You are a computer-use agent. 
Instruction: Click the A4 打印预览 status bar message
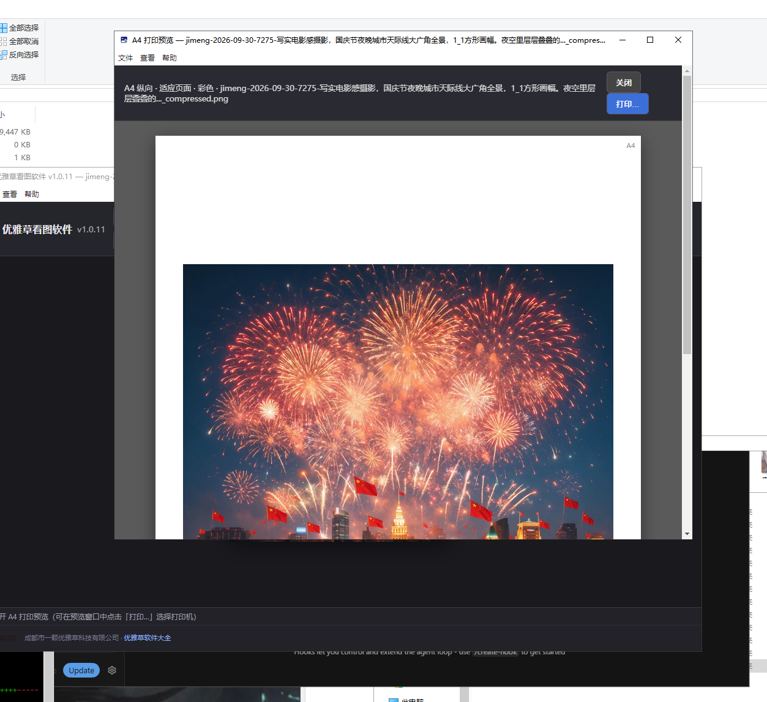click(x=98, y=616)
